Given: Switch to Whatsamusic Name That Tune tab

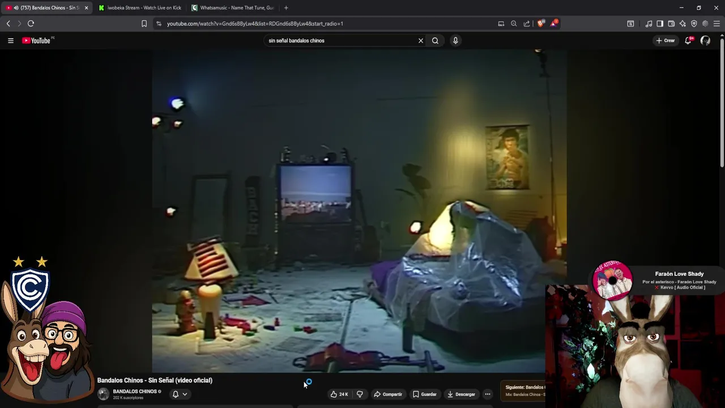Looking at the screenshot, I should [233, 8].
